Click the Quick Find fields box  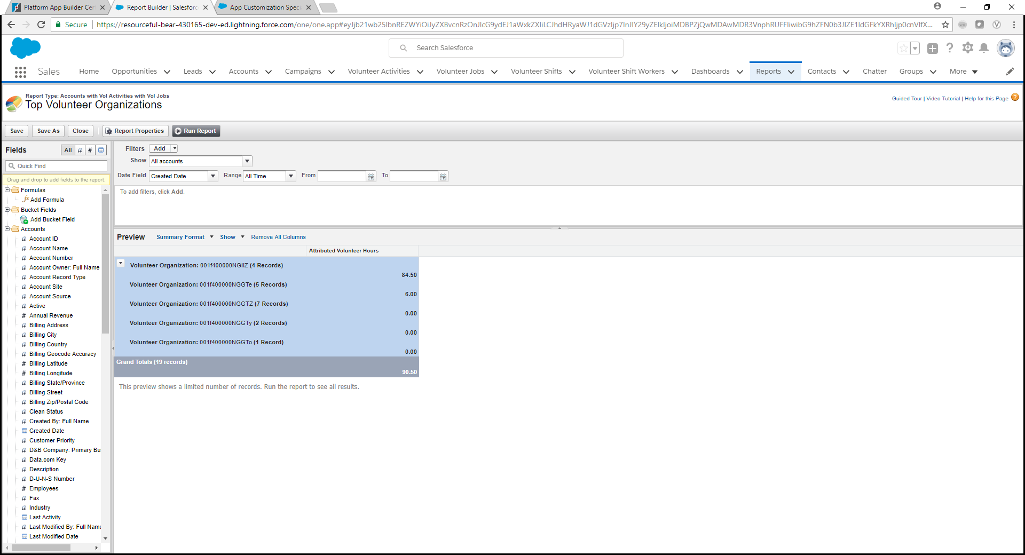56,166
